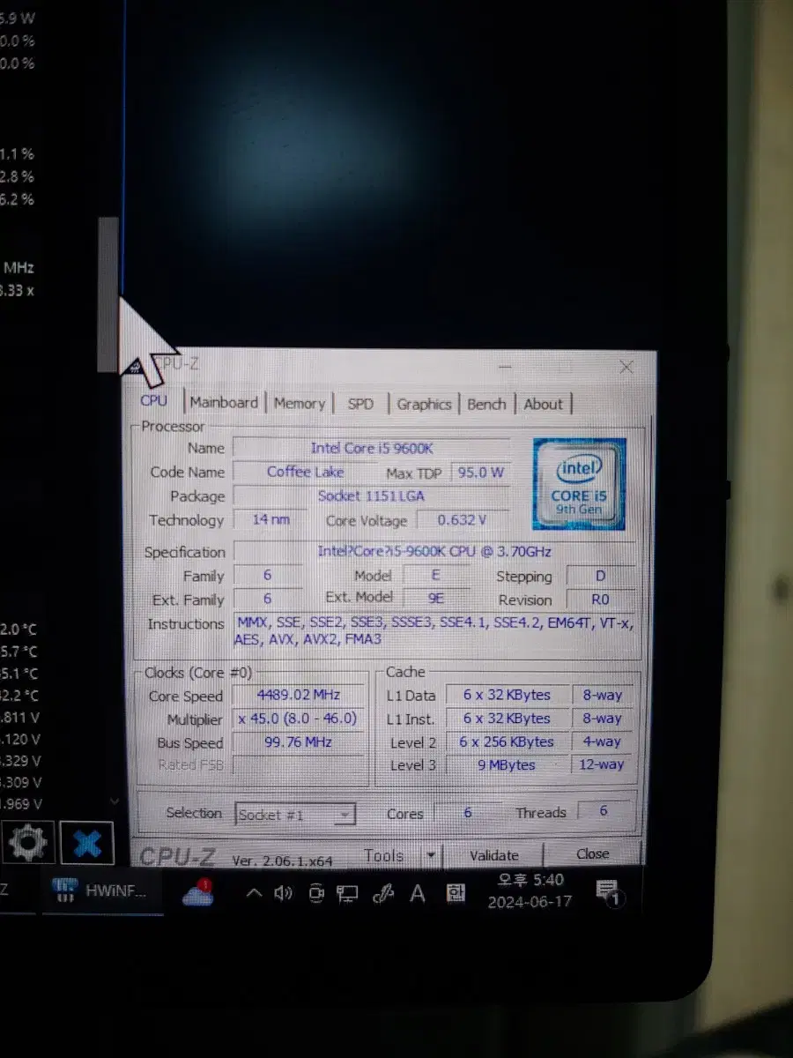Click the HWiNFO scrollbar down arrow

coord(114,801)
